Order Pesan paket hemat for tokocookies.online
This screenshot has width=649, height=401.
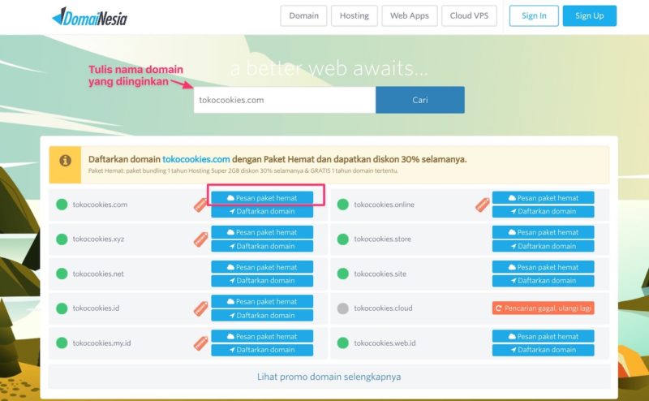tap(543, 198)
